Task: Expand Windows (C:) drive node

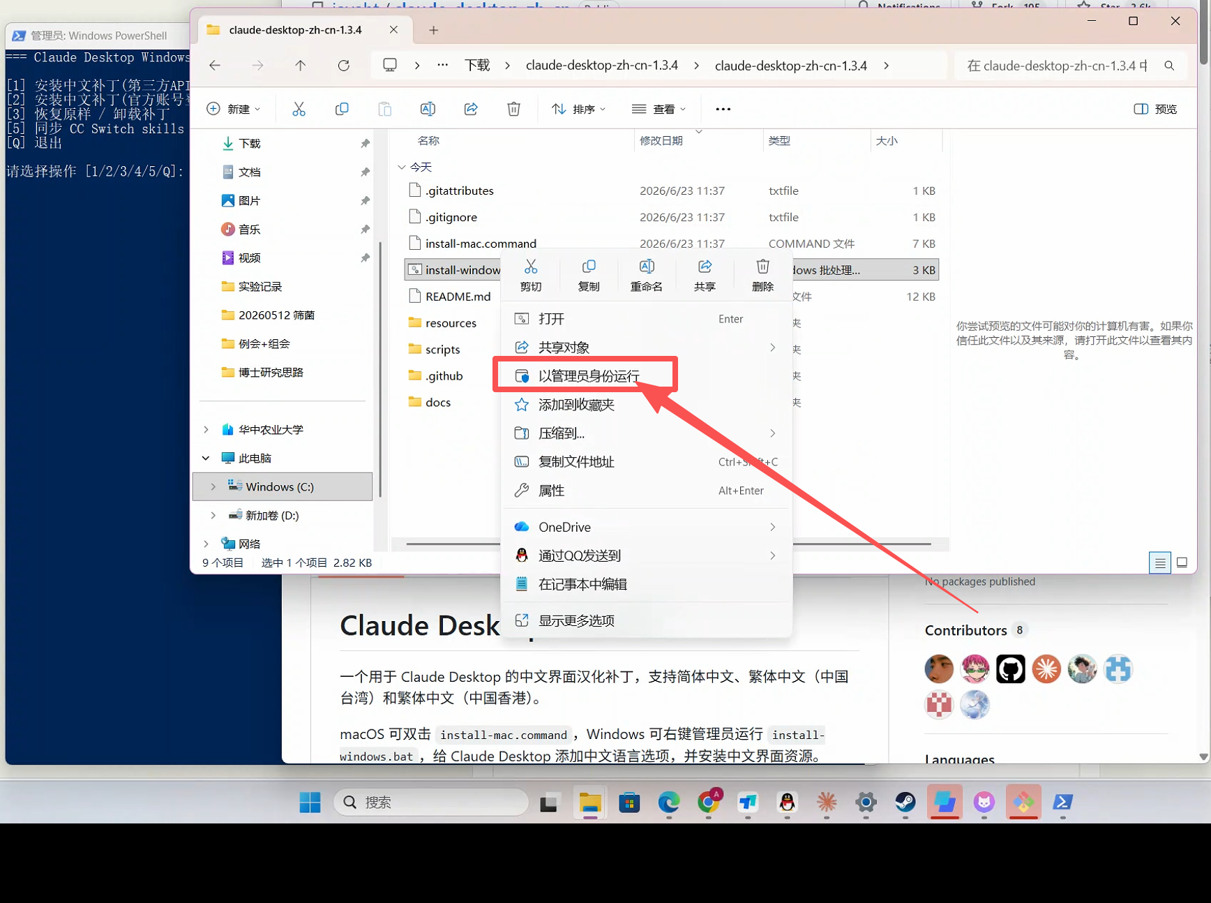Action: pyautogui.click(x=213, y=487)
